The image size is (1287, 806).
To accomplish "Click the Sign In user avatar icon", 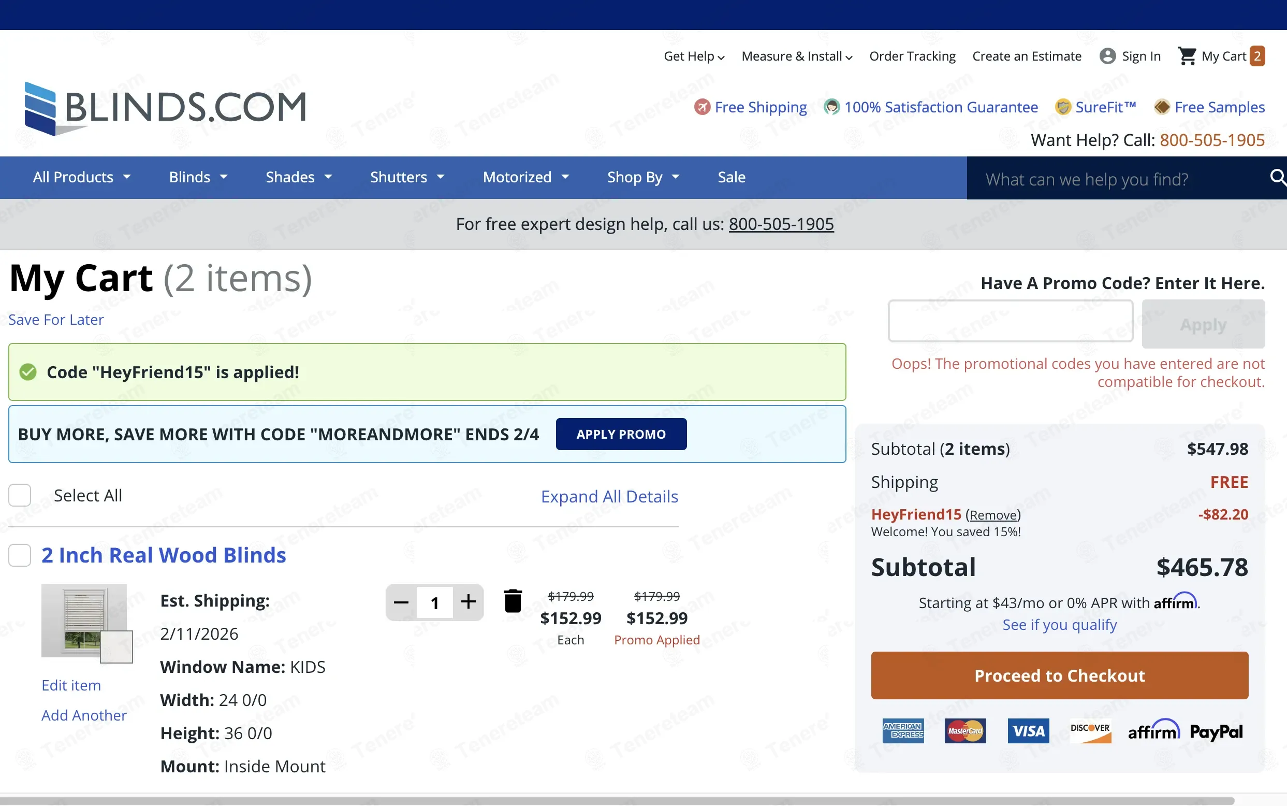I will (x=1107, y=56).
